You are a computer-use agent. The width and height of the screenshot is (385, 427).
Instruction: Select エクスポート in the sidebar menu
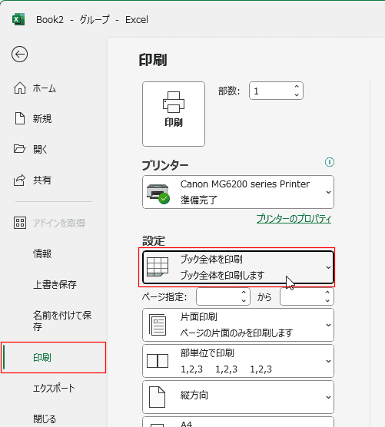pyautogui.click(x=54, y=389)
